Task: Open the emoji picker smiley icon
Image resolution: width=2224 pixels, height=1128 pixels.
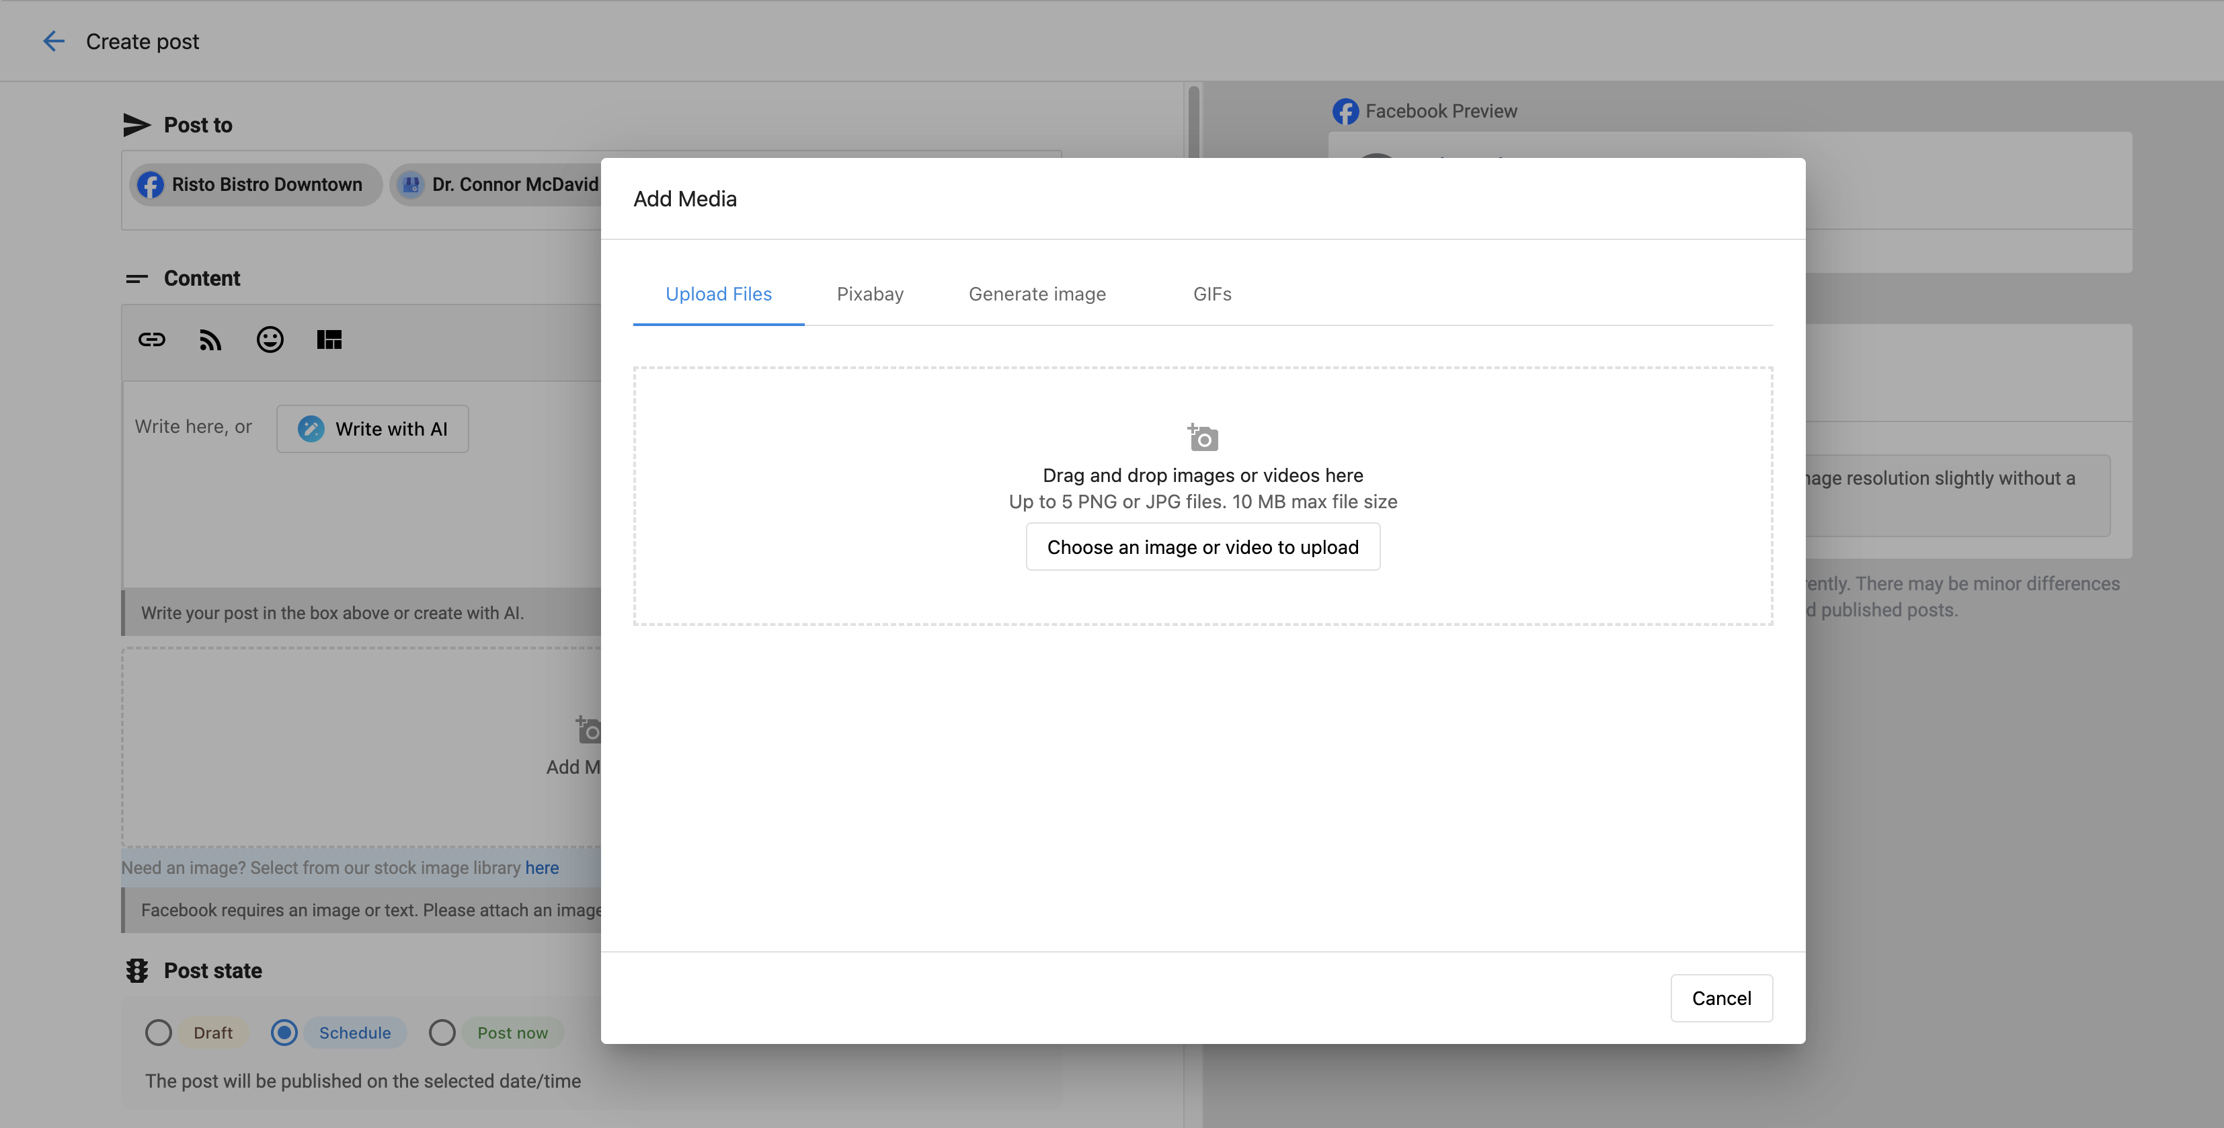Action: coord(270,340)
